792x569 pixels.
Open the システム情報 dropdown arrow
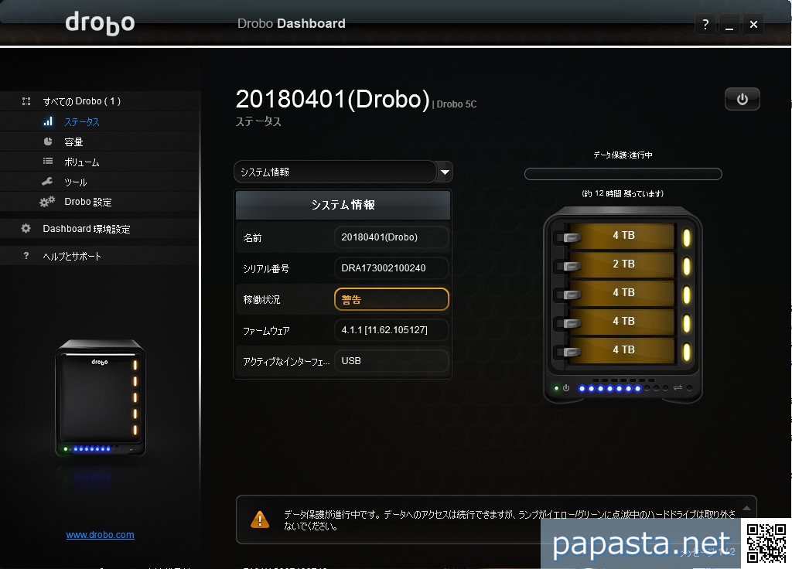pos(444,172)
